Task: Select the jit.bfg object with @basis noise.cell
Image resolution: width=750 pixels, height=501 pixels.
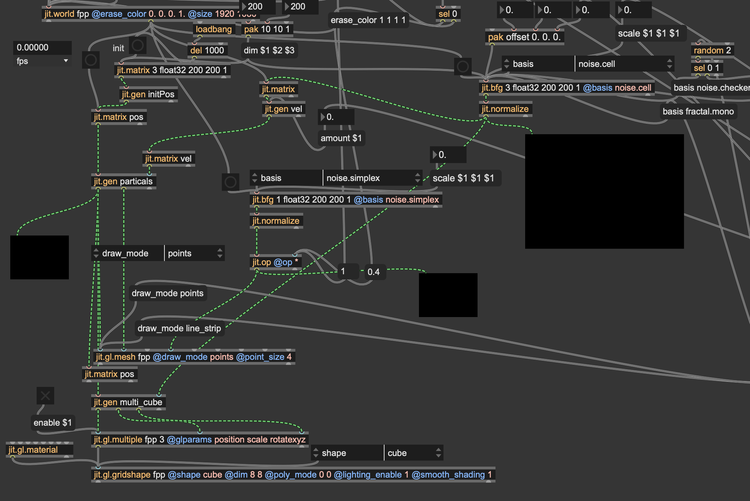Action: 567,88
